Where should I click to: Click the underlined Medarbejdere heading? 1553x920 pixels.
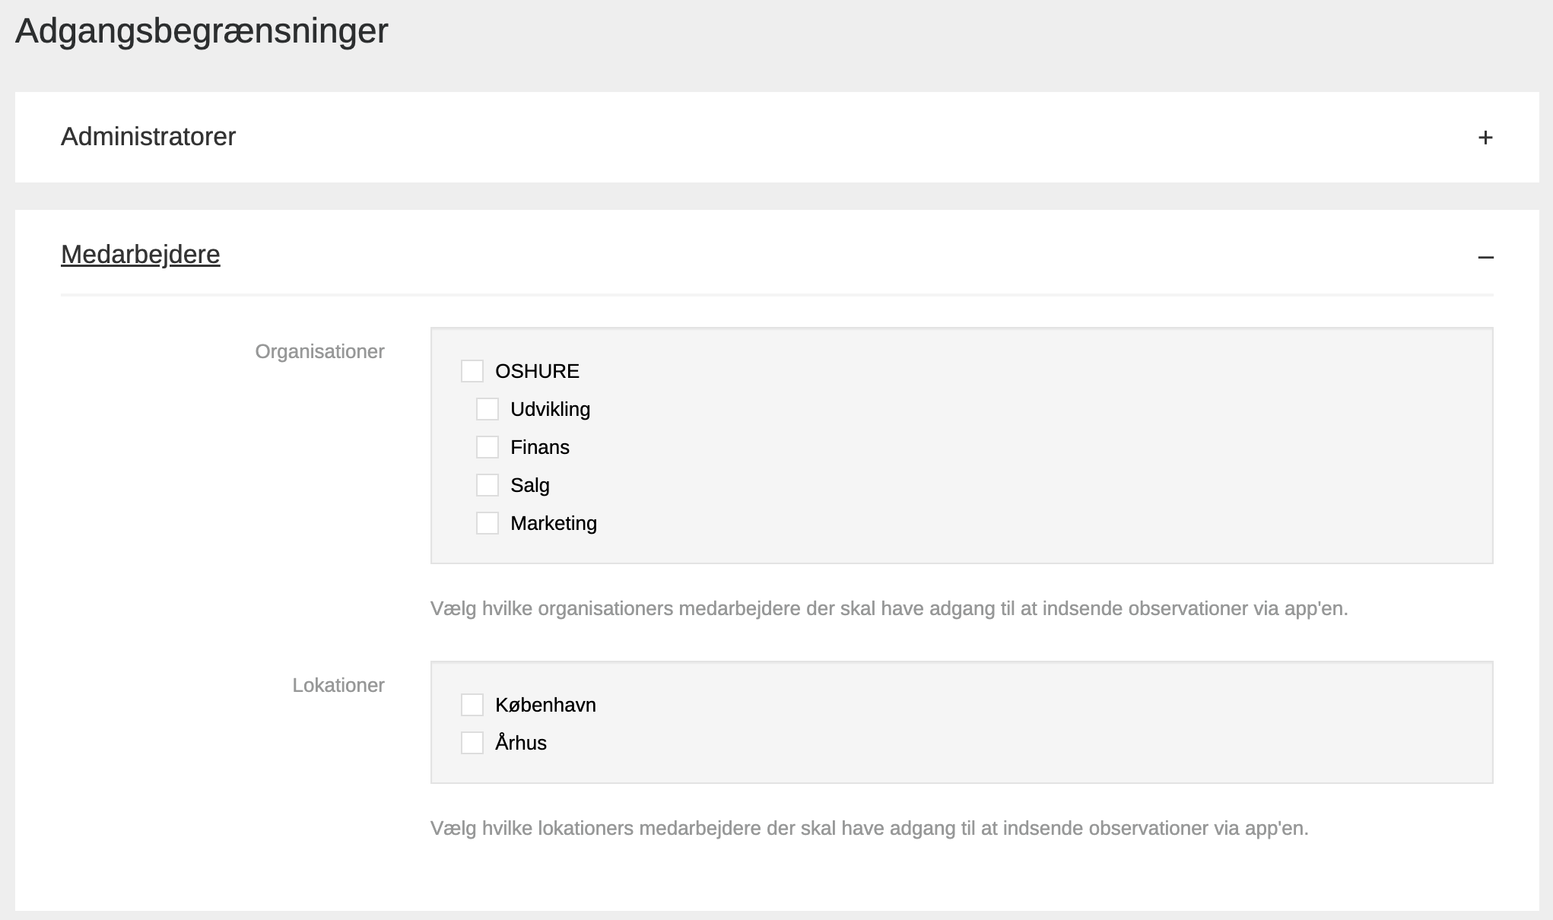coord(141,255)
